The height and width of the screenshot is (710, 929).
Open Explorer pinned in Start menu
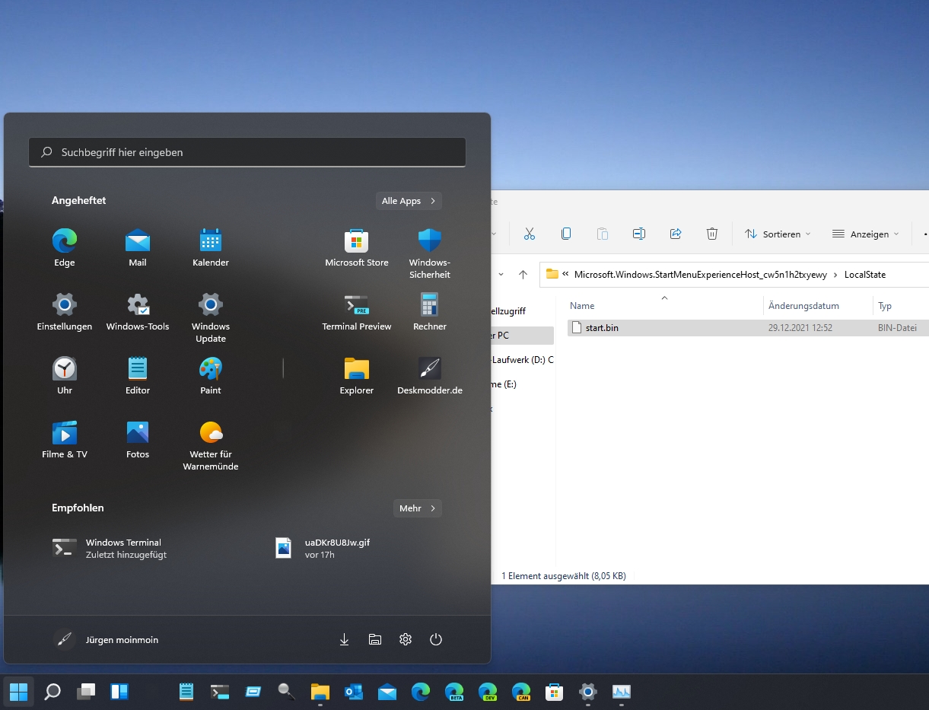tap(357, 376)
